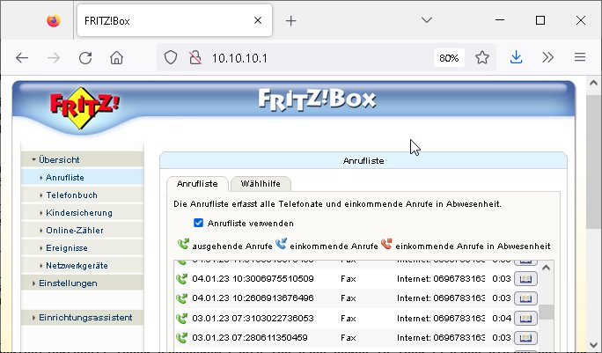Click the FRITZ! logo
This screenshot has height=353, width=602.
pyautogui.click(x=84, y=107)
